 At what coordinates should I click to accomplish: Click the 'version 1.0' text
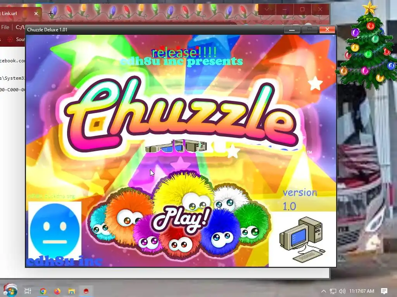pos(300,200)
